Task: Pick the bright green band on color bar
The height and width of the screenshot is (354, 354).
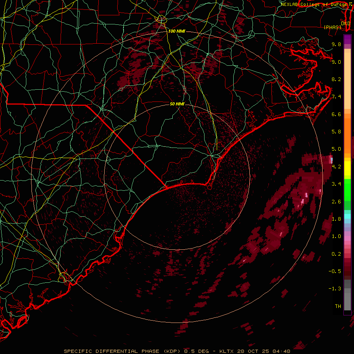Action: pos(347,190)
